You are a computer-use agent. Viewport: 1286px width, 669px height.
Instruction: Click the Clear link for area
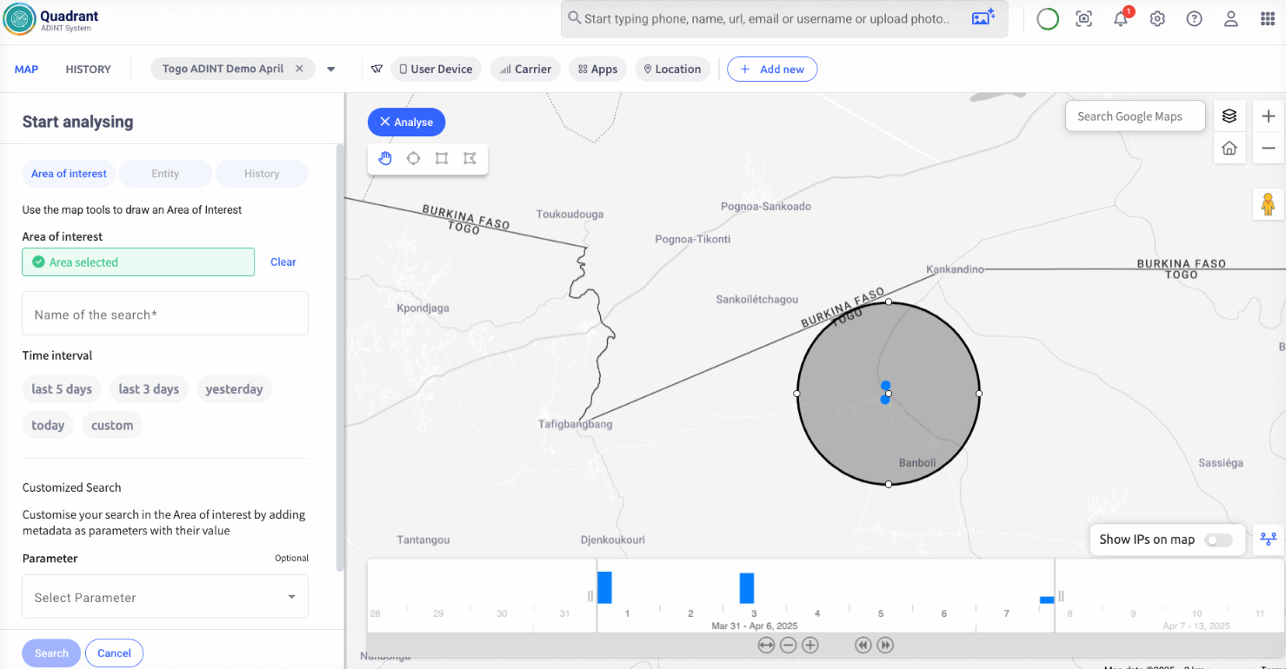click(283, 262)
